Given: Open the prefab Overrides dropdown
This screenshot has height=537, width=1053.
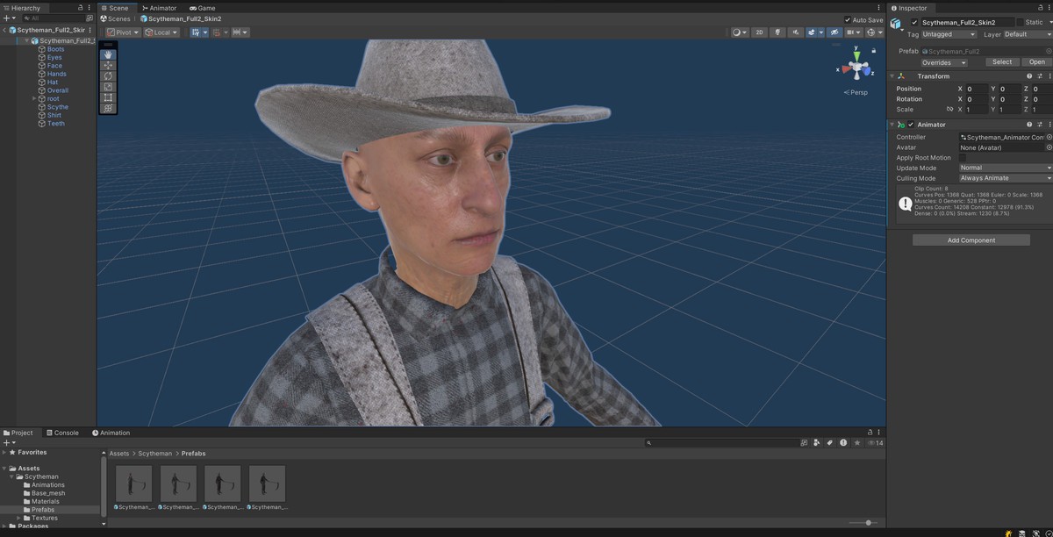Looking at the screenshot, I should pos(944,62).
